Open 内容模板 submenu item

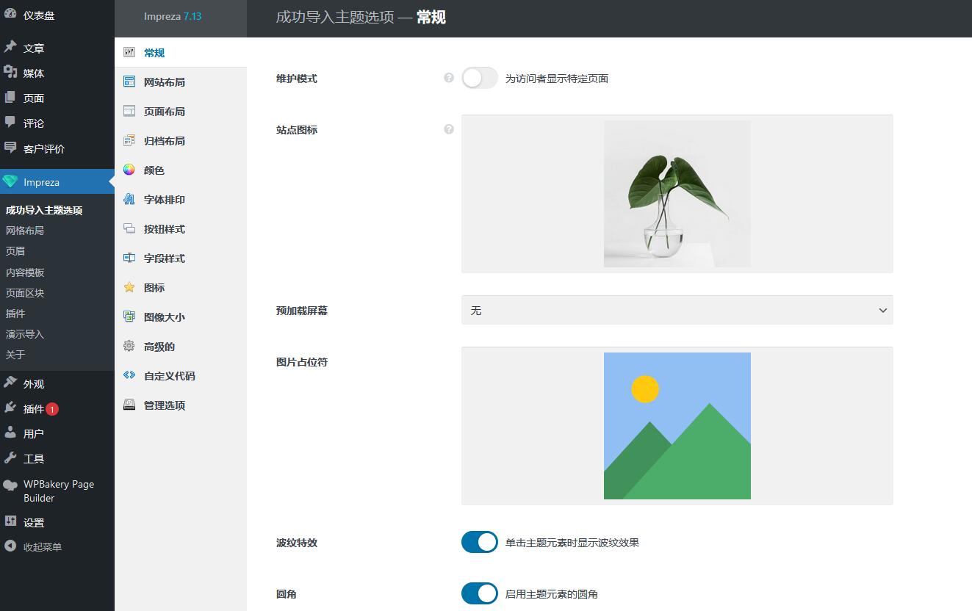(25, 272)
